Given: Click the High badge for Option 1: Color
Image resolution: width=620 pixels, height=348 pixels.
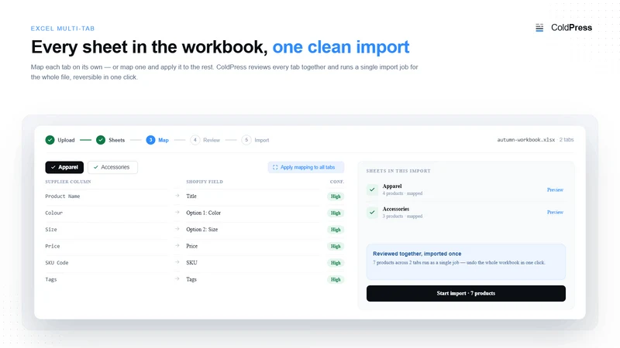Looking at the screenshot, I should [336, 213].
